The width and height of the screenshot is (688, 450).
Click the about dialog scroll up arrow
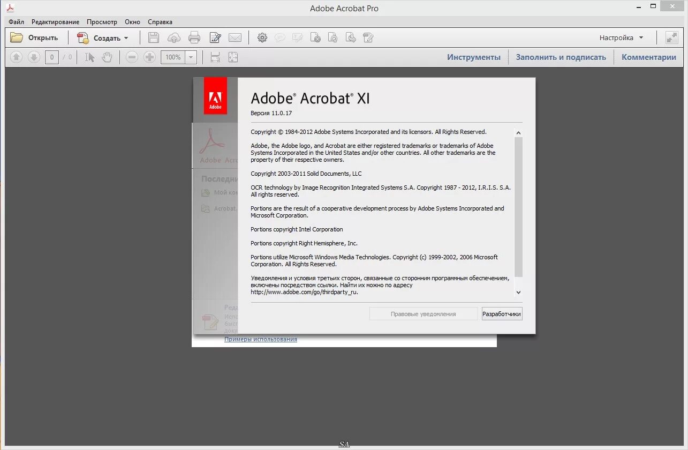[518, 133]
